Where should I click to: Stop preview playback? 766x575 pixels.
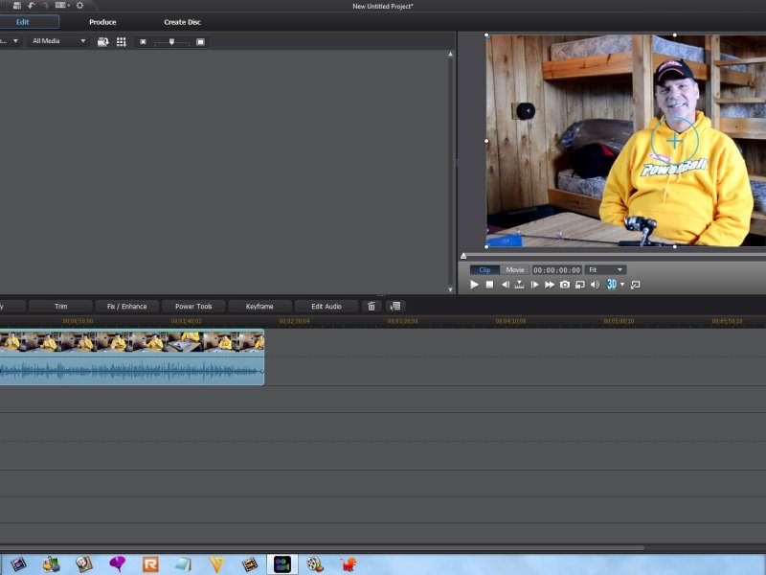[489, 285]
